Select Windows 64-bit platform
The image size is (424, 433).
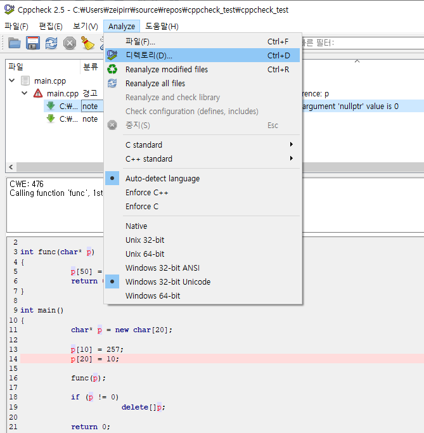(x=203, y=295)
